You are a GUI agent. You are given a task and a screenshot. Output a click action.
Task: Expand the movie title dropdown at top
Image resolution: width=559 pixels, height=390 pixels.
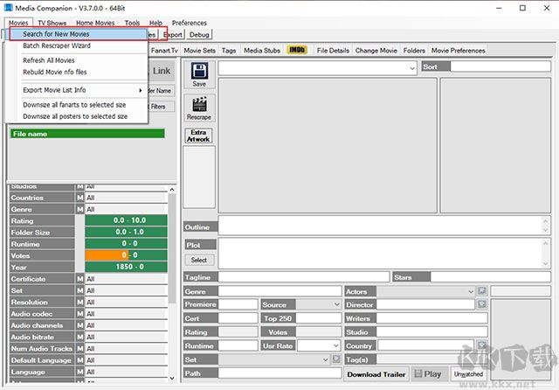[x=411, y=66]
